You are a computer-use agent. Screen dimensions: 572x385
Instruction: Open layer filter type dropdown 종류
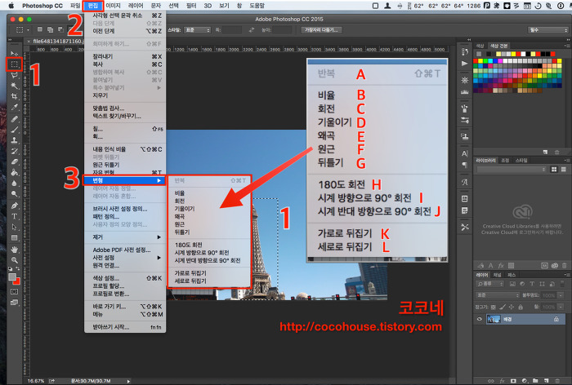tap(490, 284)
